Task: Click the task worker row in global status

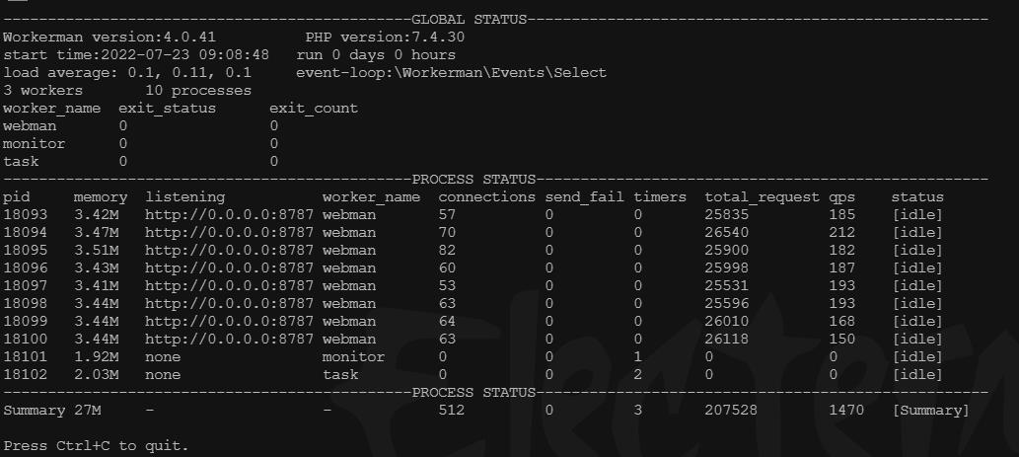Action: pyautogui.click(x=140, y=161)
